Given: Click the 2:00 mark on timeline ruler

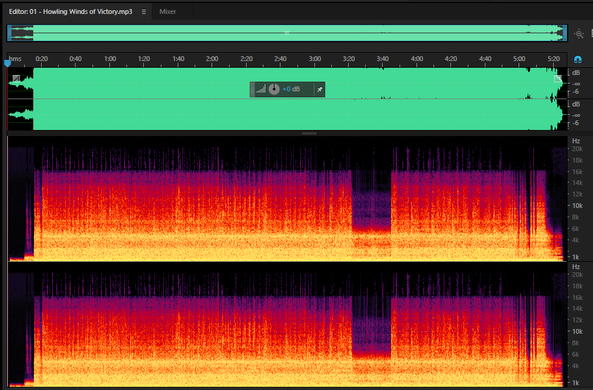Looking at the screenshot, I should [x=212, y=59].
